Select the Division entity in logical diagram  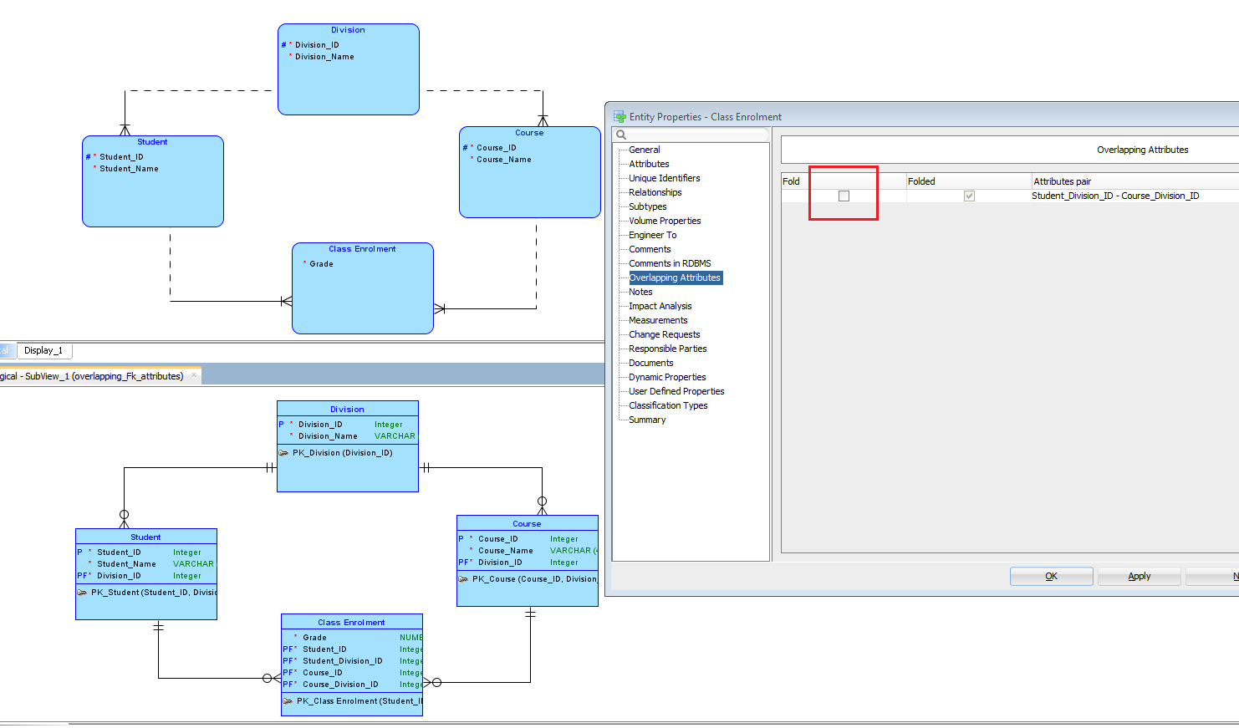[348, 69]
